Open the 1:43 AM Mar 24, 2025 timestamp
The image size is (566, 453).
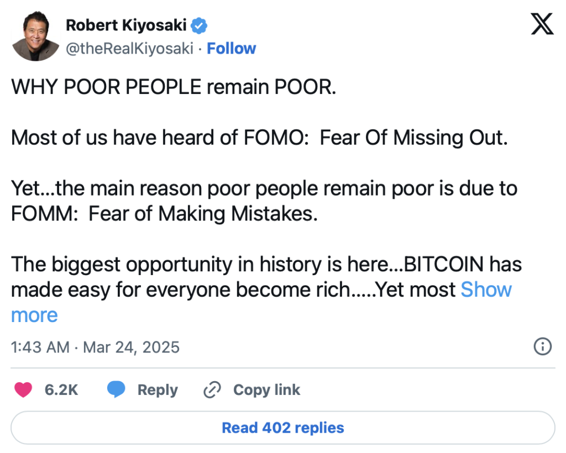click(95, 347)
